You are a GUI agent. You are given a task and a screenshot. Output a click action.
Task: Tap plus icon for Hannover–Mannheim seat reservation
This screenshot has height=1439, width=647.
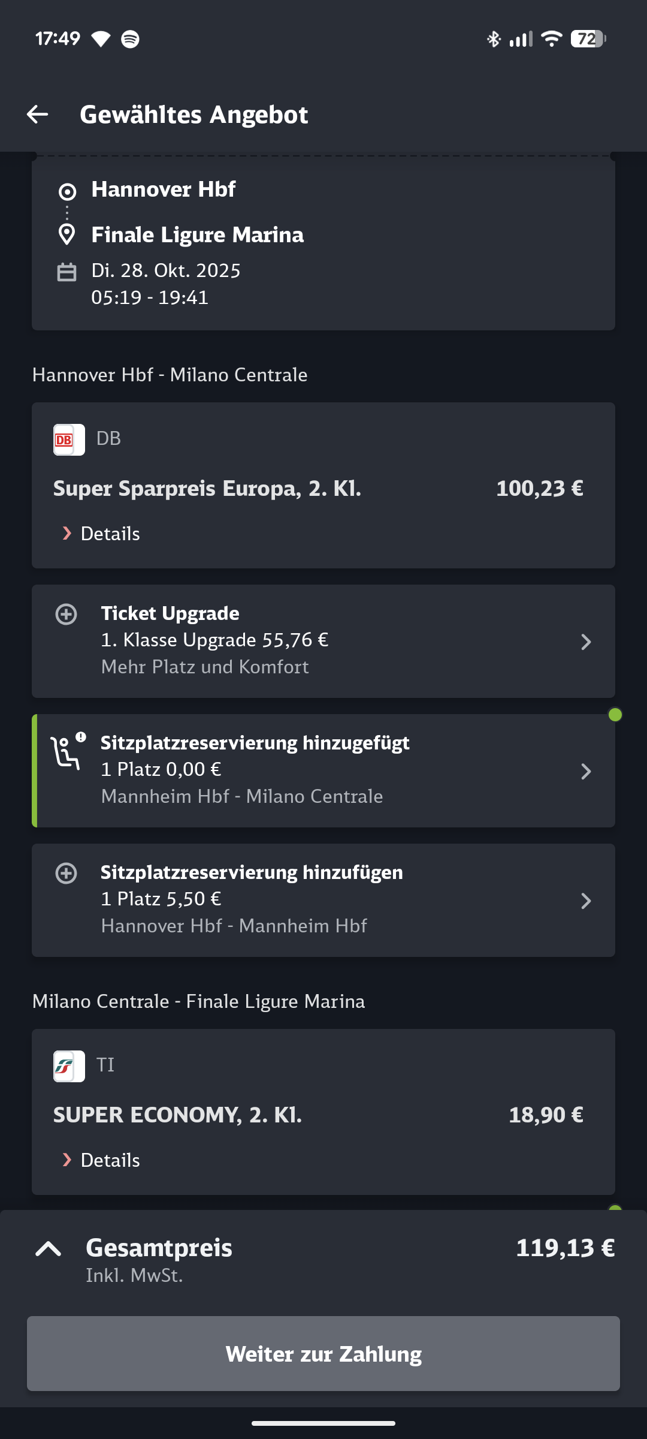pos(66,874)
